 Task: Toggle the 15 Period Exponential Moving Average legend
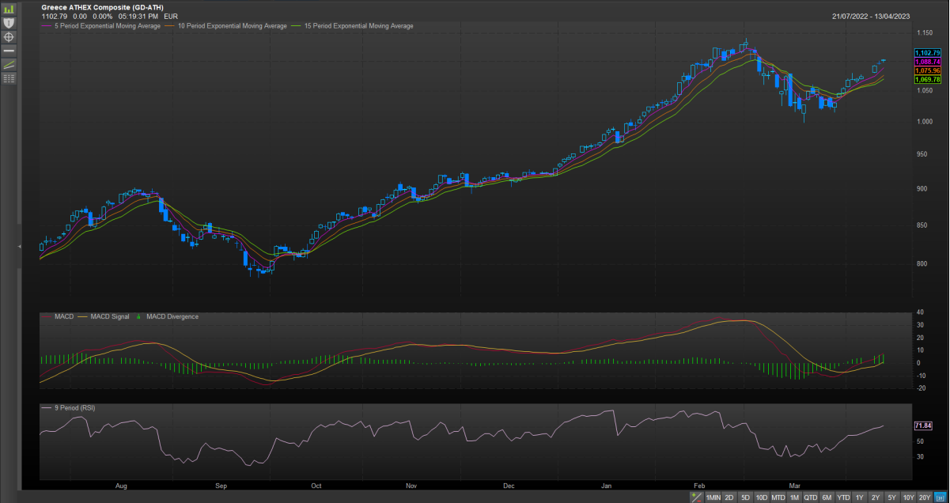[x=355, y=26]
